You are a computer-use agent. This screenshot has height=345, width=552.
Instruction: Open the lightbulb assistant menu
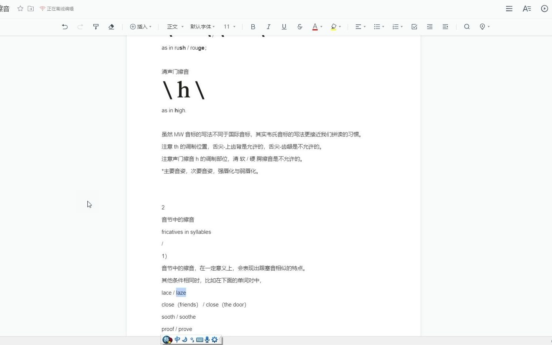(x=484, y=27)
